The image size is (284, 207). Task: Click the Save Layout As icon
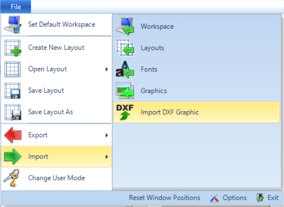click(13, 112)
